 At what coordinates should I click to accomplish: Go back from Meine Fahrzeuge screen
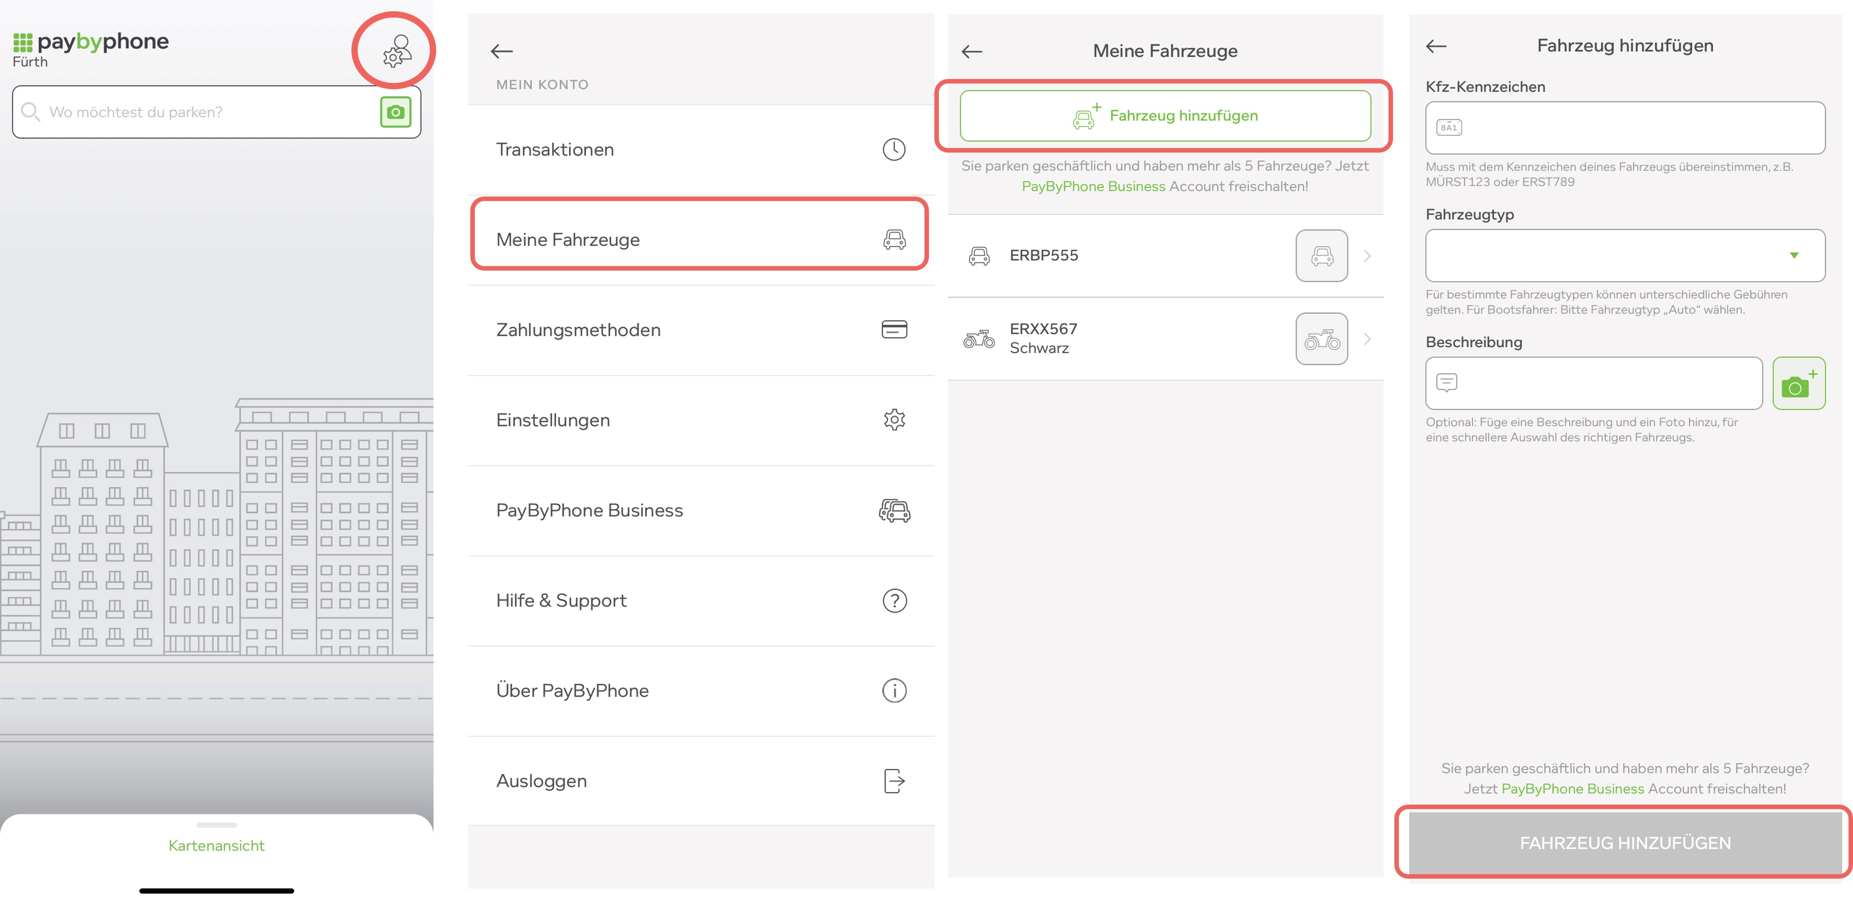click(972, 51)
